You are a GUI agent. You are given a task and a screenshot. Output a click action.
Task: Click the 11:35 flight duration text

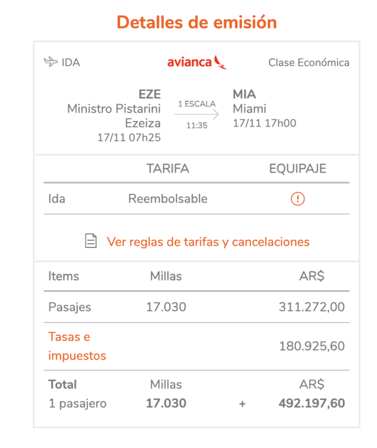point(197,125)
